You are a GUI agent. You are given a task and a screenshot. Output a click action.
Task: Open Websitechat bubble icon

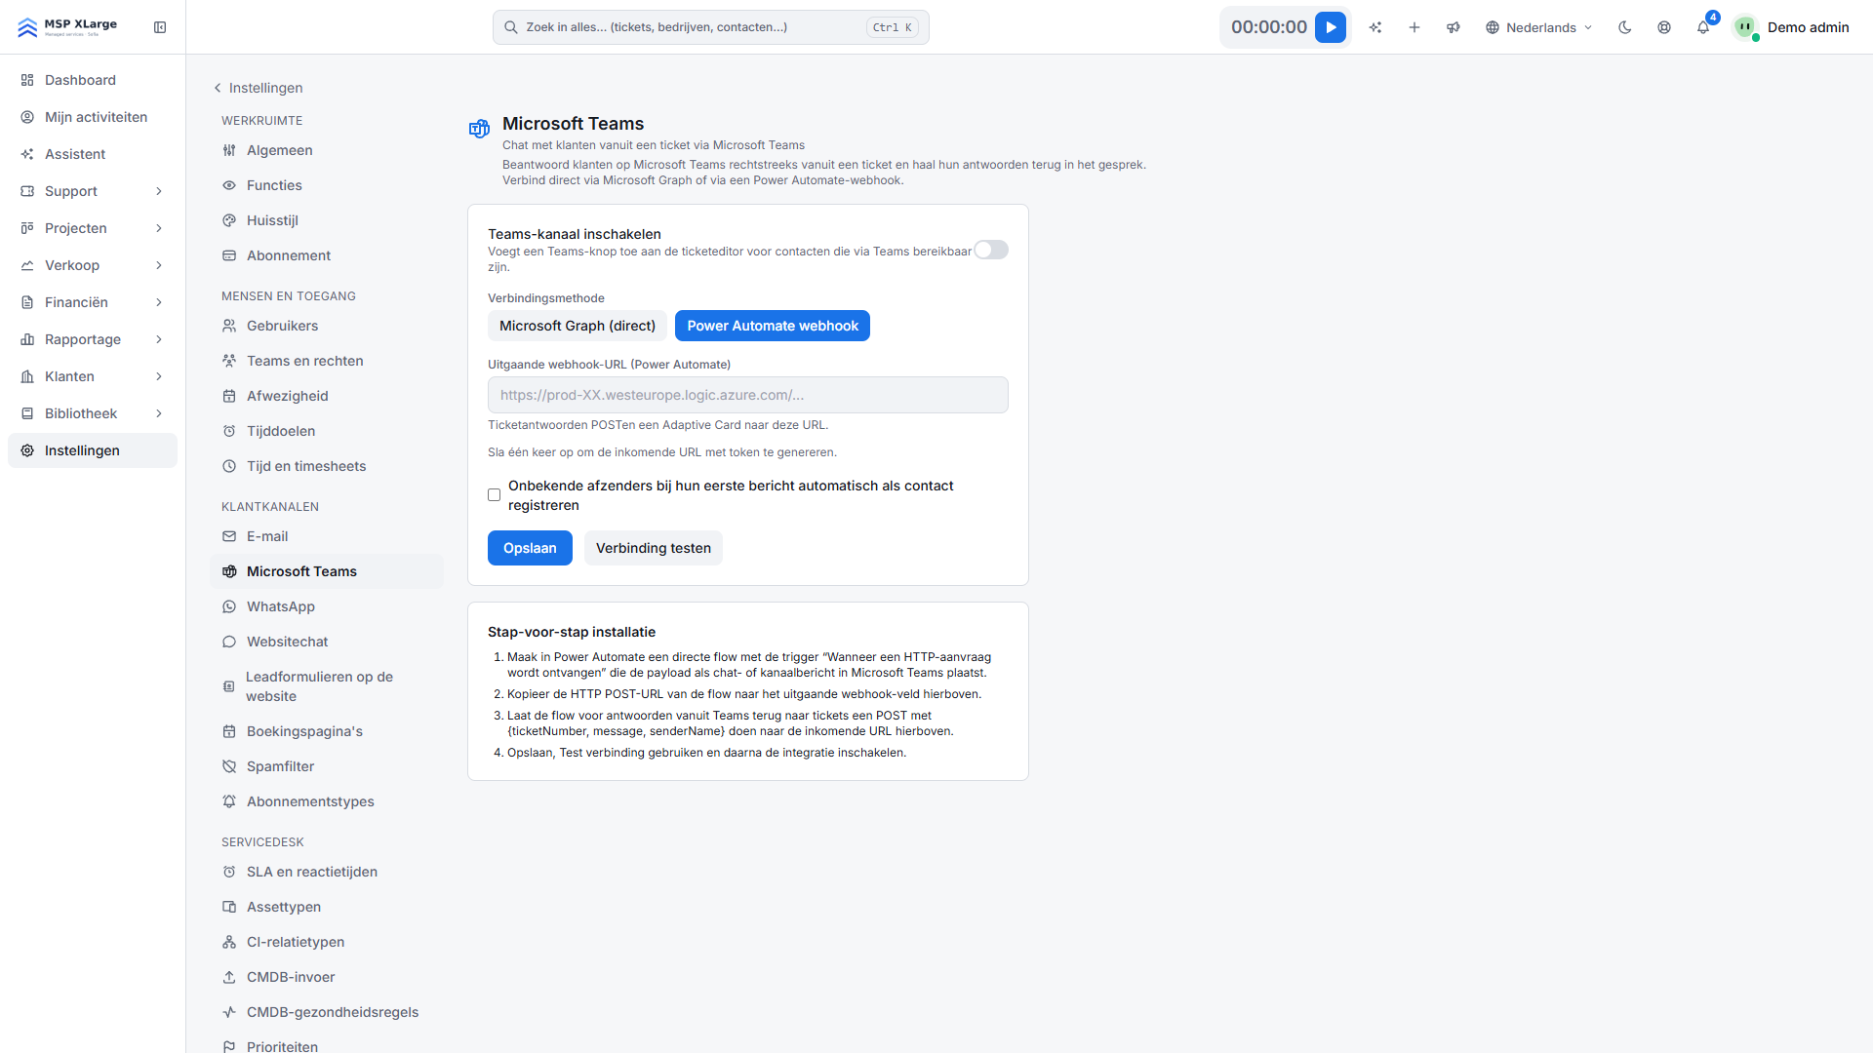click(x=229, y=642)
